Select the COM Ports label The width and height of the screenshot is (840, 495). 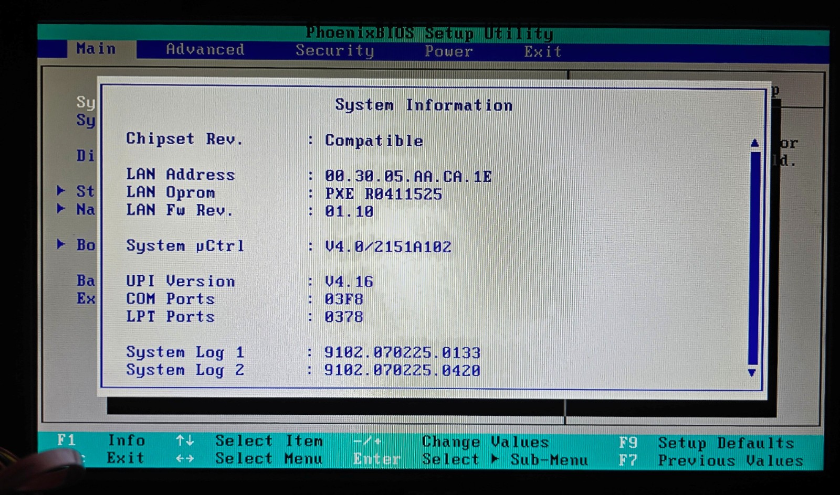tap(170, 299)
